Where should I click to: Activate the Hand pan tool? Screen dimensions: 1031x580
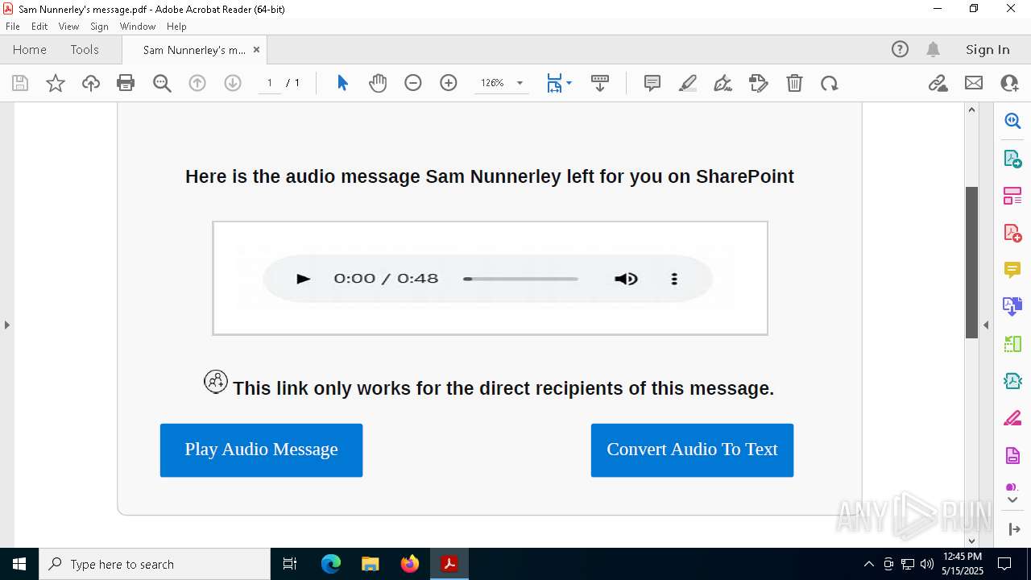(378, 83)
